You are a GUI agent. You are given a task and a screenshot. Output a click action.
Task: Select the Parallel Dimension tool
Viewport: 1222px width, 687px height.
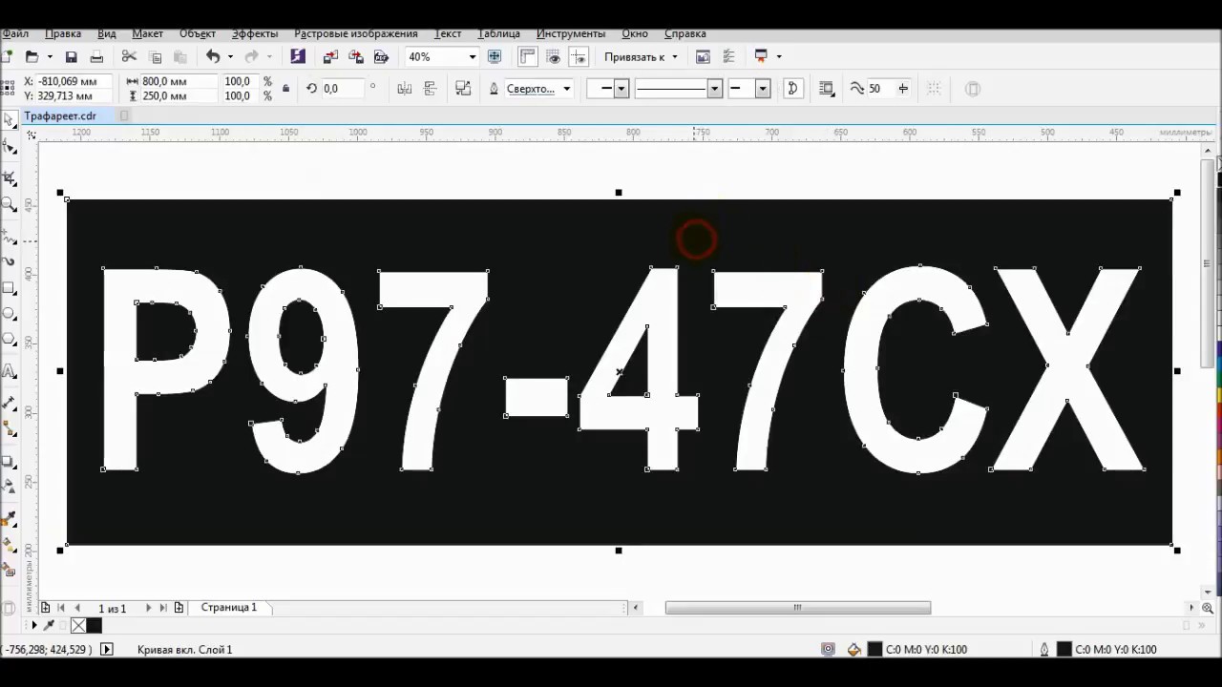coord(10,402)
